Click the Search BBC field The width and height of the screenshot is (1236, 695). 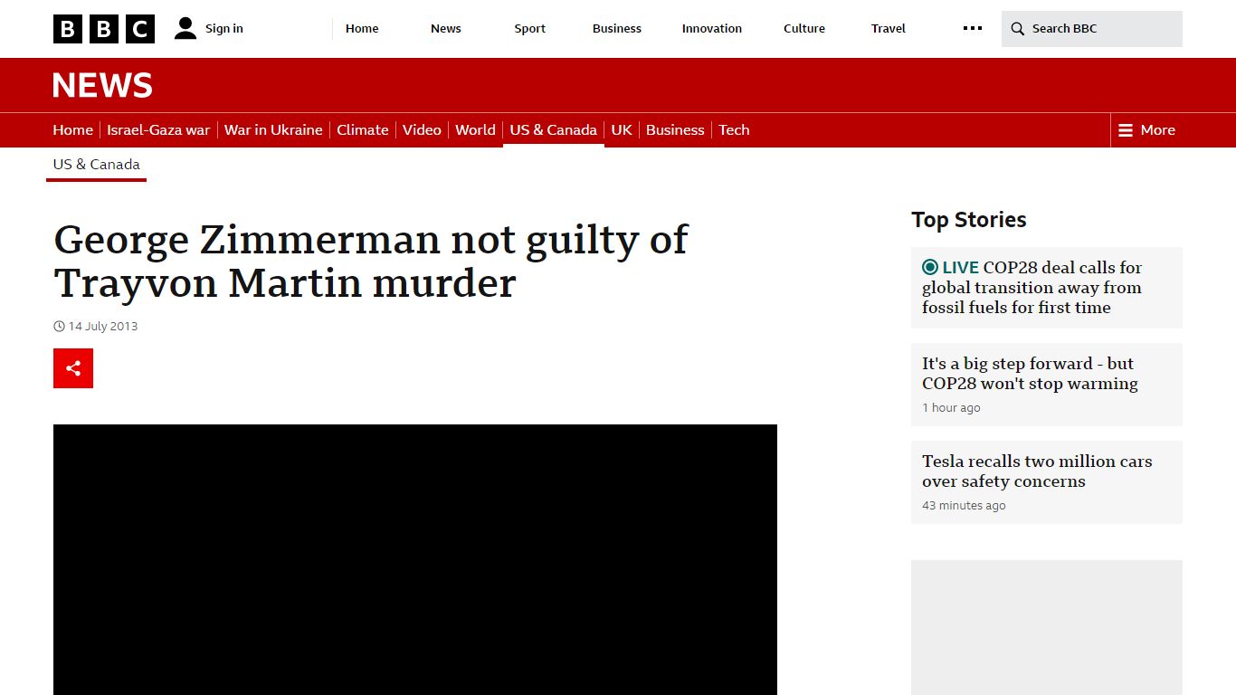pos(1092,29)
